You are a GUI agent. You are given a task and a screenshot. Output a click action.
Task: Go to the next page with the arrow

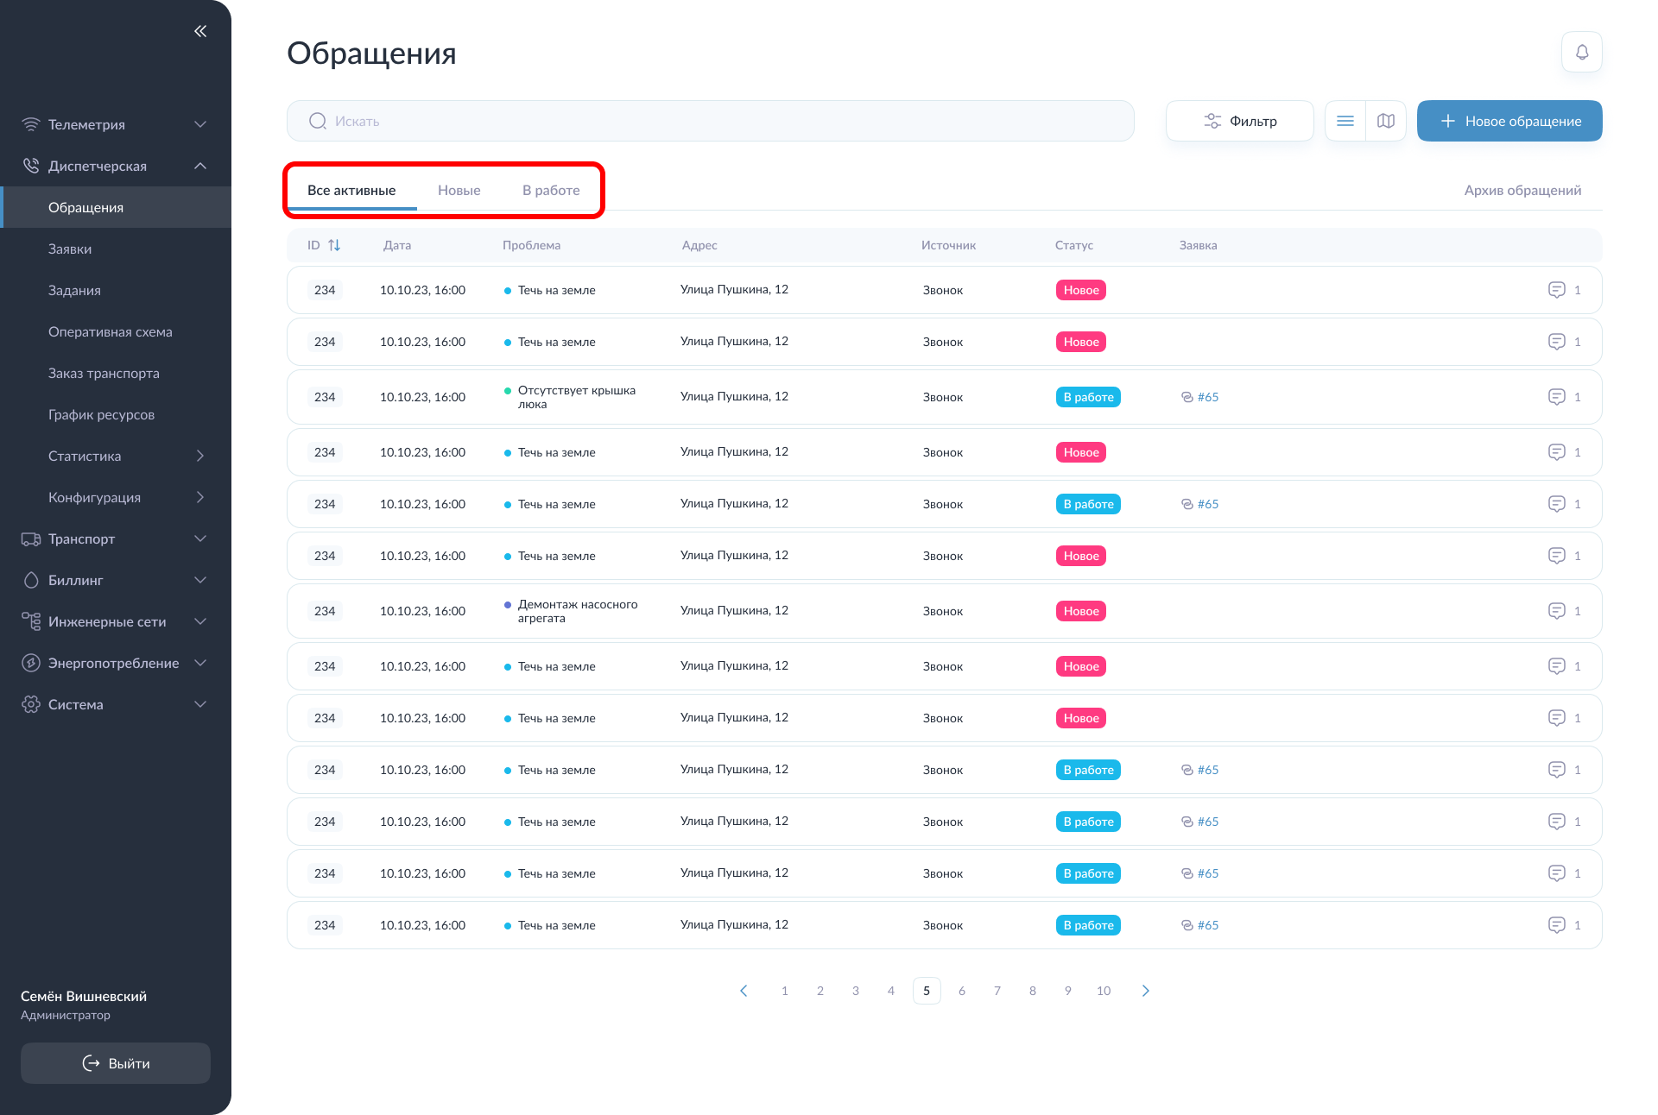click(x=1145, y=991)
